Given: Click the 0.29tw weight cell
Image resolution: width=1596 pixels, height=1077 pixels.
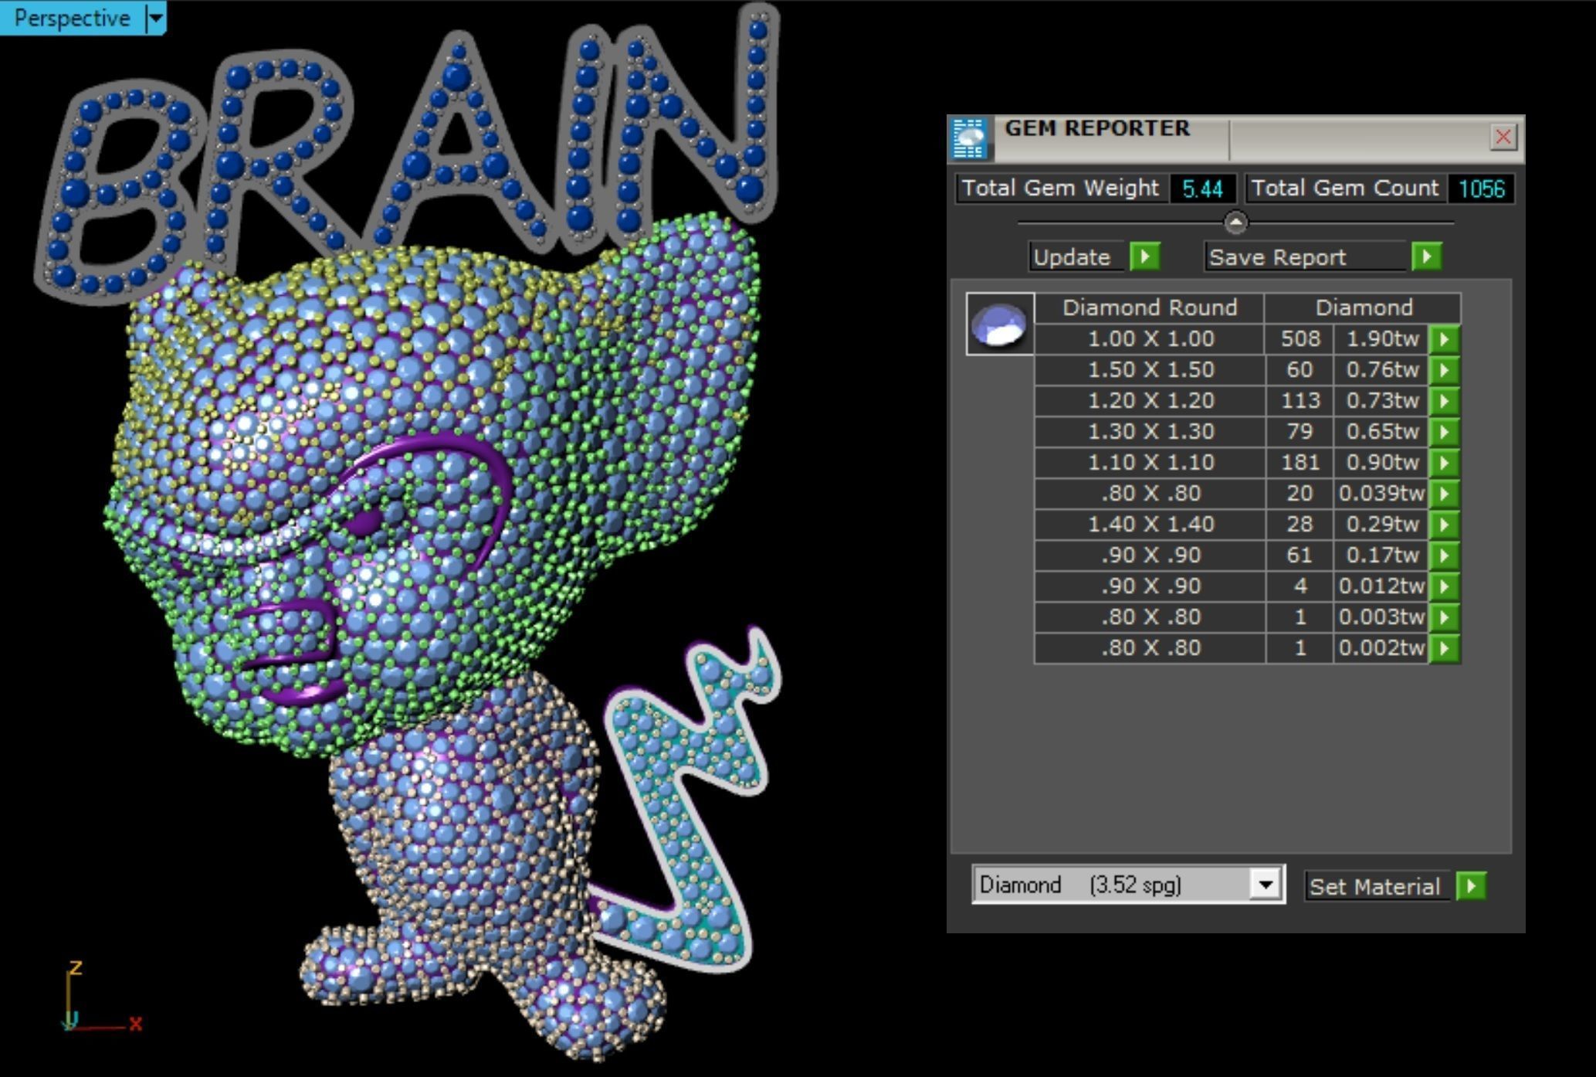Looking at the screenshot, I should coord(1381,525).
